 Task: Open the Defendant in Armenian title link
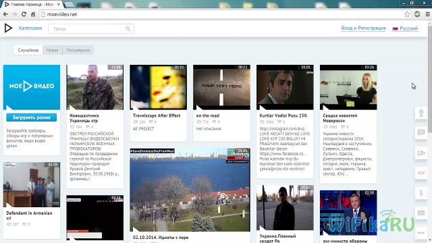click(29, 215)
